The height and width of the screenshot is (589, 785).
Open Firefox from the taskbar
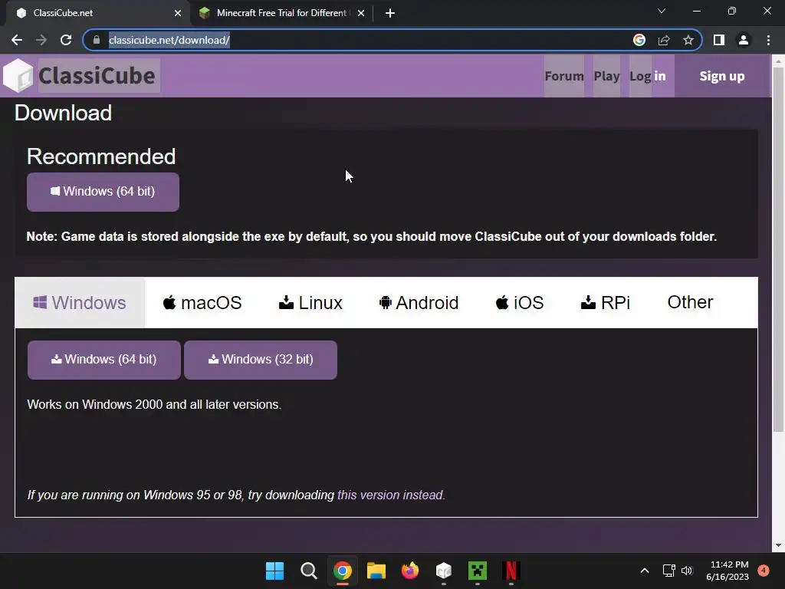click(x=410, y=571)
